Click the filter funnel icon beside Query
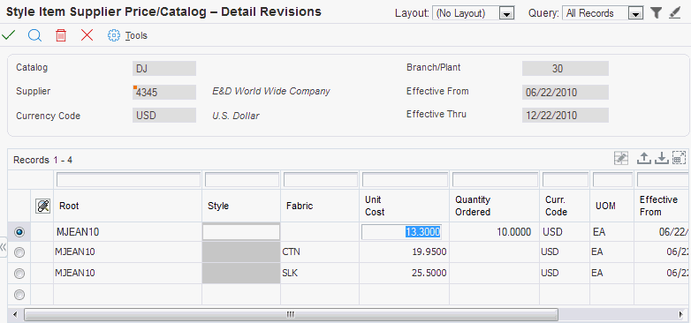691x323 pixels. pos(657,13)
